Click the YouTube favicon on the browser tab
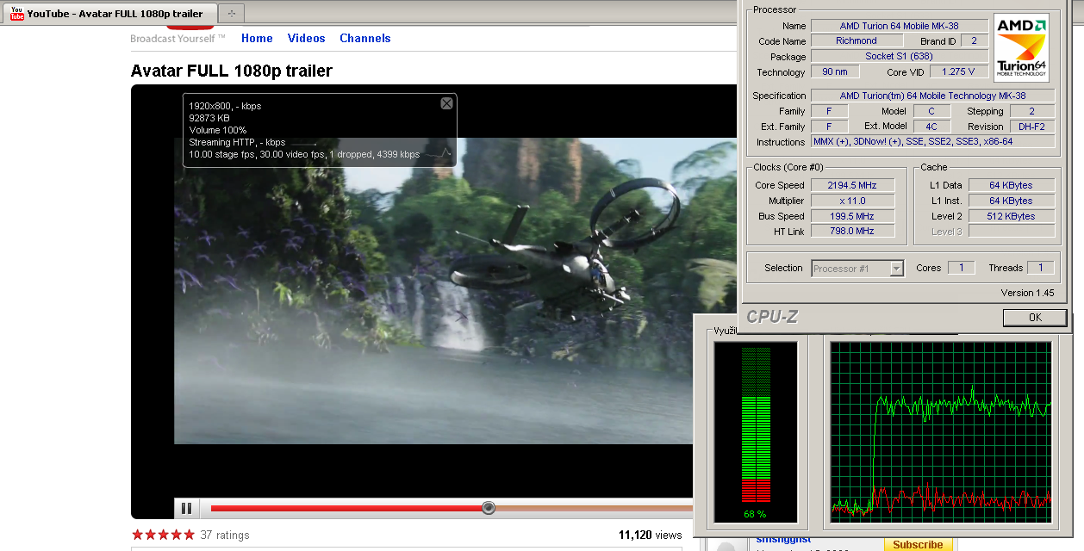The width and height of the screenshot is (1084, 551). (x=16, y=13)
